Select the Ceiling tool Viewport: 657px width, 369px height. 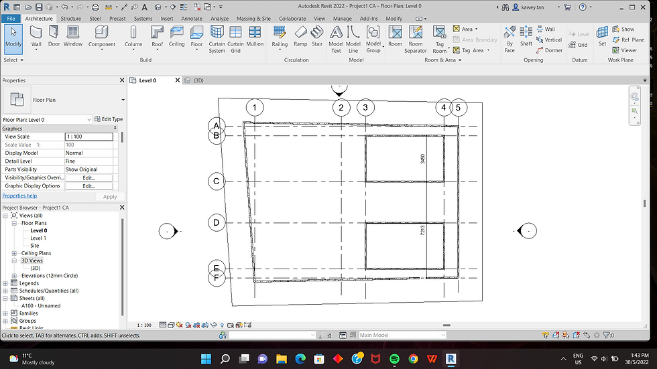pos(176,36)
